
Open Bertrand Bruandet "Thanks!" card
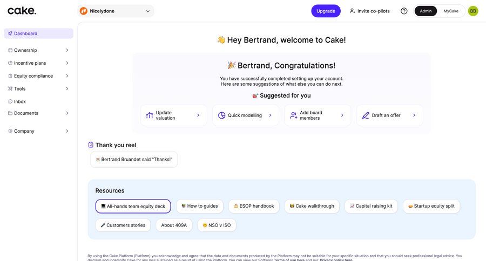[x=134, y=160]
